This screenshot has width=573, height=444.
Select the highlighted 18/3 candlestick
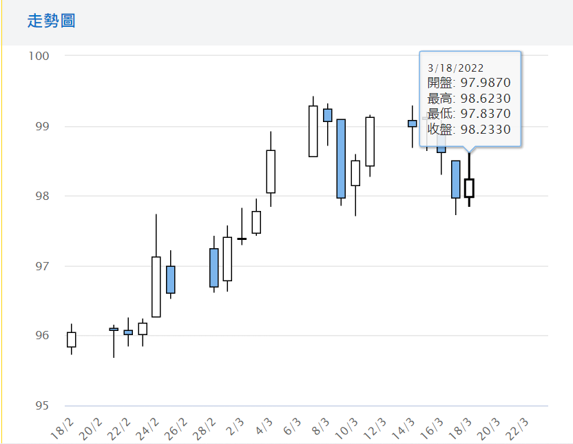point(469,188)
